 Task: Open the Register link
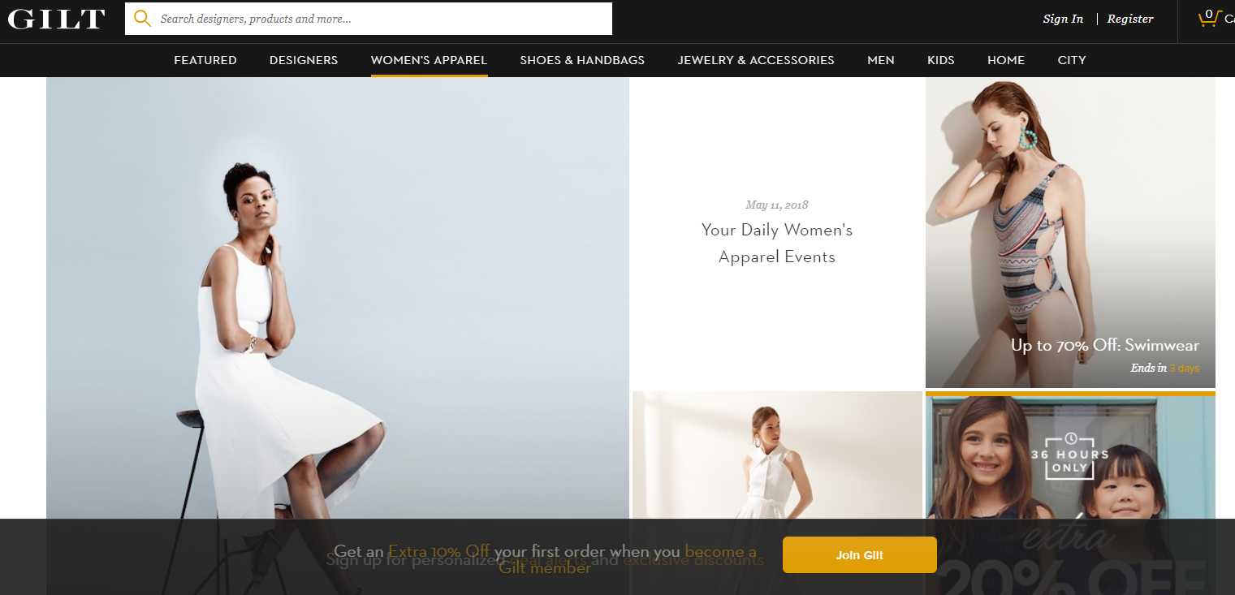(1130, 19)
